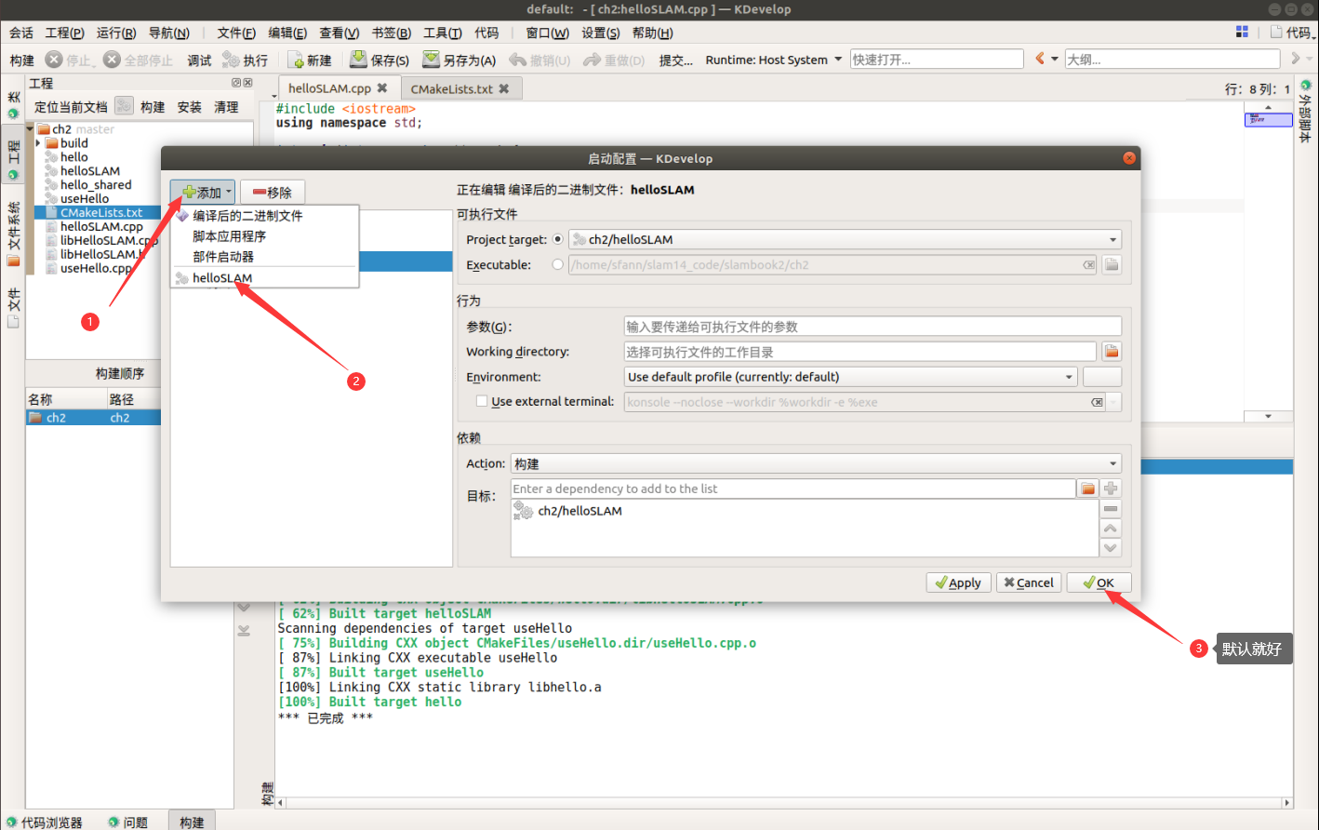The image size is (1319, 830).
Task: Open the 代码浏览器 tab at the bottom
Action: pyautogui.click(x=44, y=822)
